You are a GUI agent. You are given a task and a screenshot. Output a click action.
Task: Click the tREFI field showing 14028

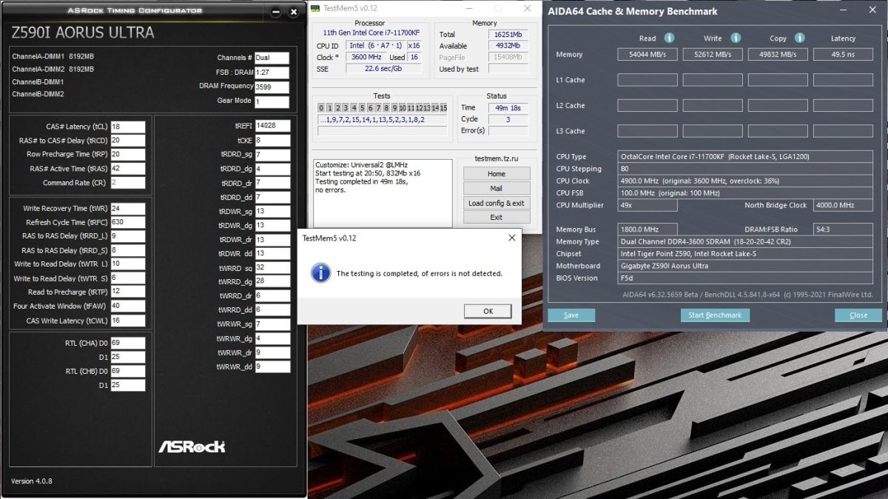point(272,126)
